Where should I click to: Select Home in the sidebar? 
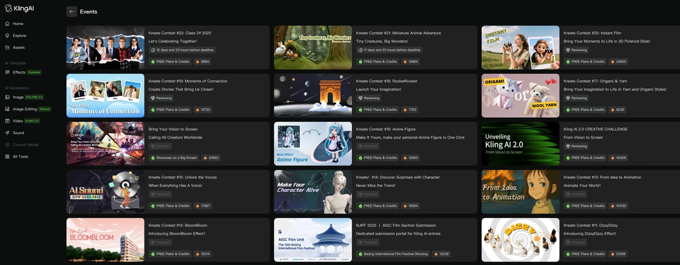[18, 24]
